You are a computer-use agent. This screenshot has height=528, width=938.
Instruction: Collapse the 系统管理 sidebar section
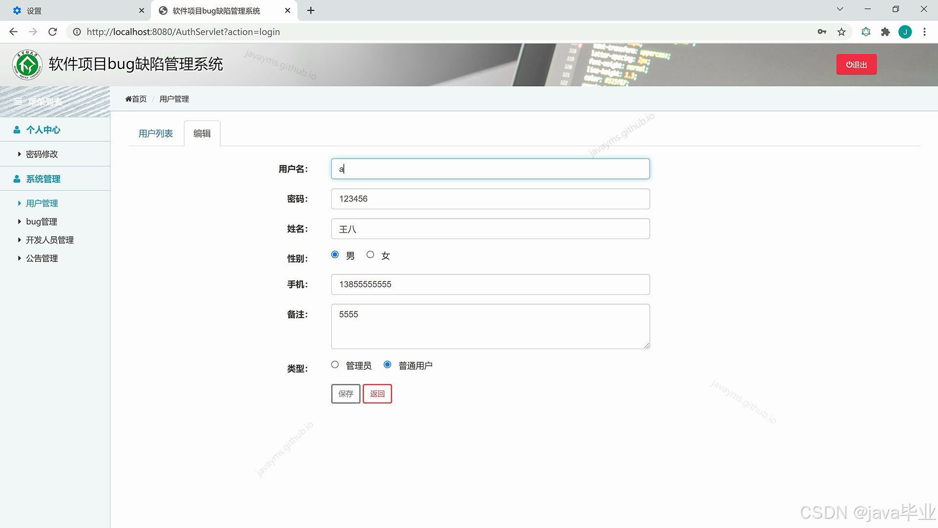click(x=43, y=179)
